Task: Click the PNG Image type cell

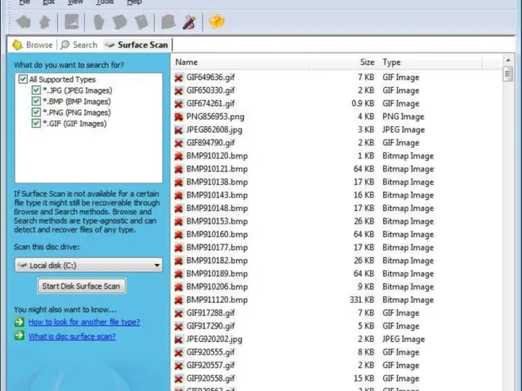Action: [403, 117]
